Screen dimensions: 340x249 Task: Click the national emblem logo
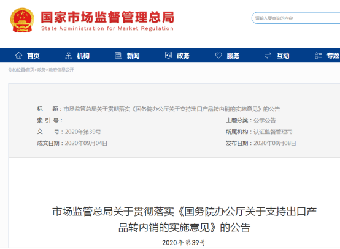pyautogui.click(x=22, y=20)
